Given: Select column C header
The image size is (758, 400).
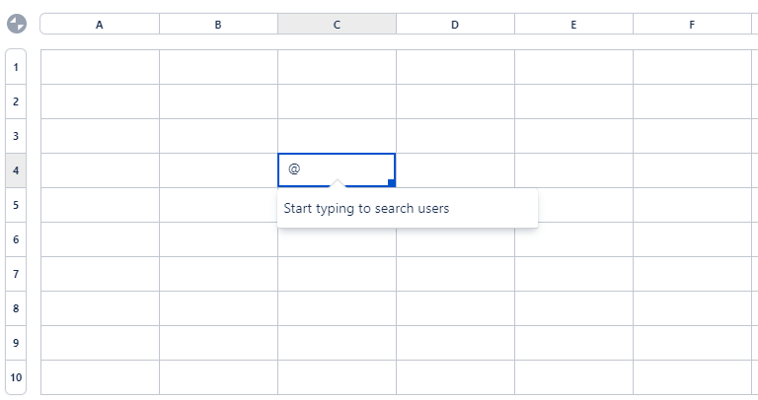Looking at the screenshot, I should coord(337,25).
